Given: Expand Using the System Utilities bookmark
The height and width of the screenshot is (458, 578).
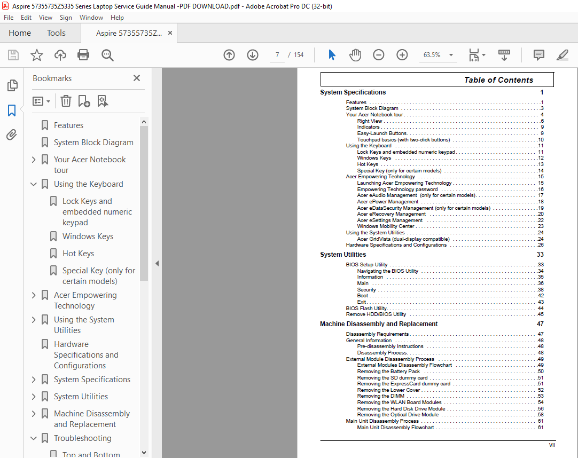Looking at the screenshot, I should coord(34,320).
